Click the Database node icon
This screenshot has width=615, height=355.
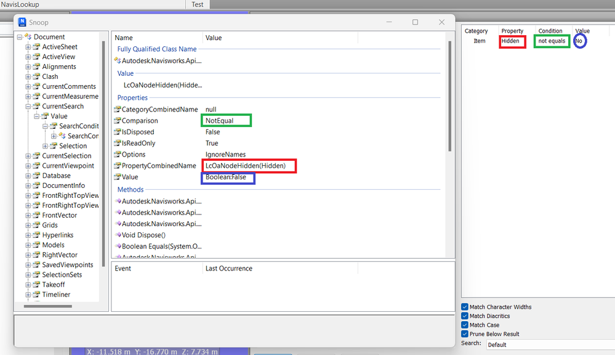point(36,176)
